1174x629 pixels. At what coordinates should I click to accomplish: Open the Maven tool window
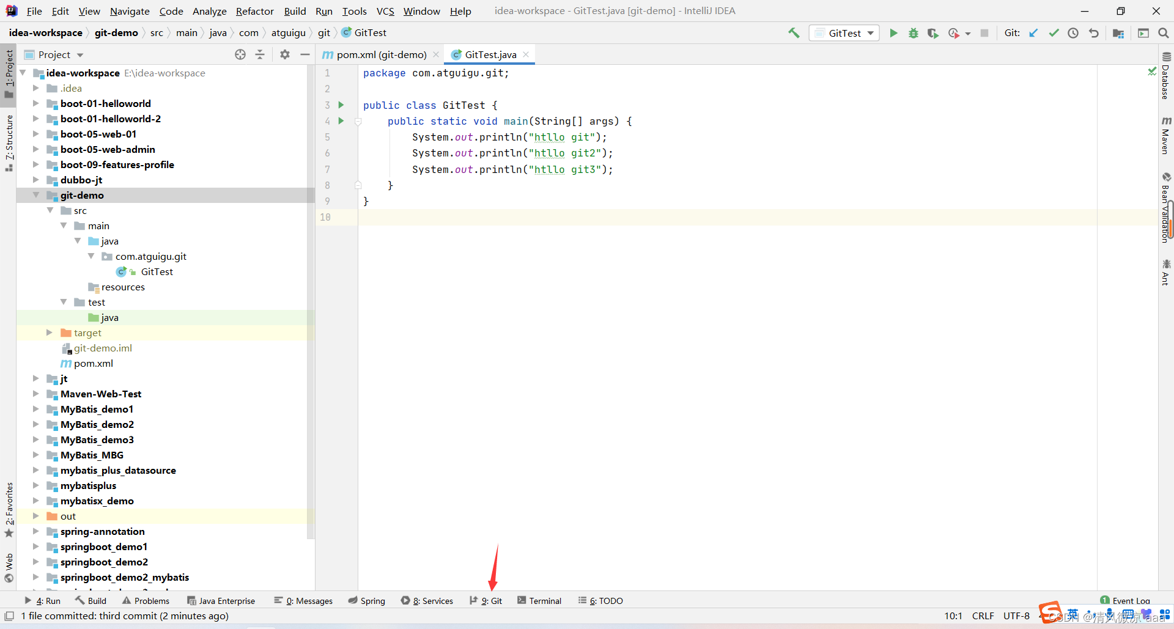pyautogui.click(x=1166, y=135)
